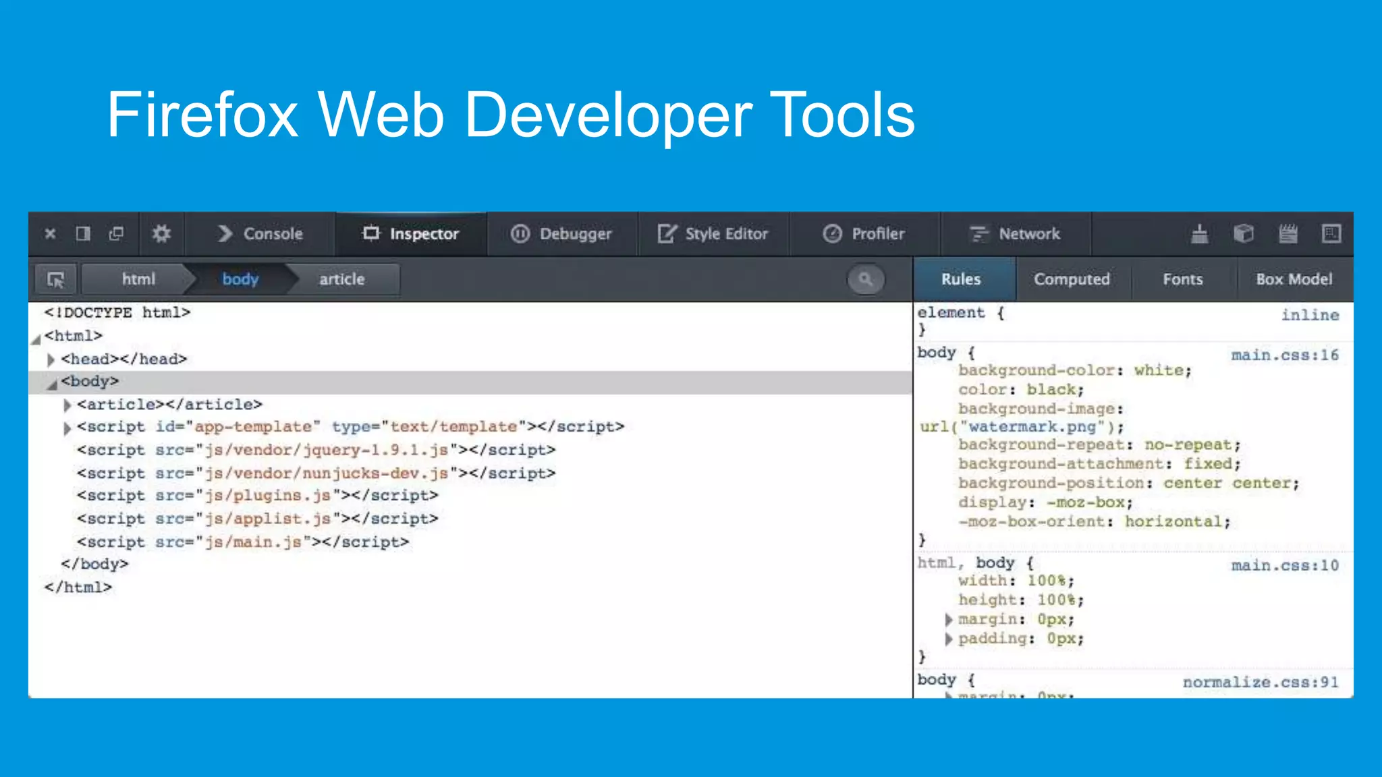
Task: Open the Style Editor tab
Action: coord(713,234)
